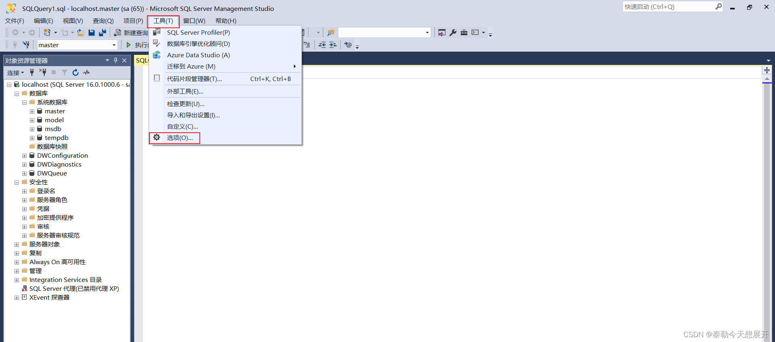Click the 快速启动 (Ctrl+Q) search box
The image size is (775, 342).
[x=673, y=6]
